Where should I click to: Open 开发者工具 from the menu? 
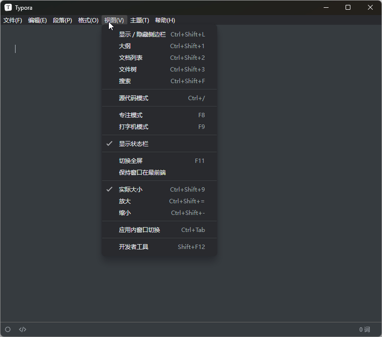159,247
